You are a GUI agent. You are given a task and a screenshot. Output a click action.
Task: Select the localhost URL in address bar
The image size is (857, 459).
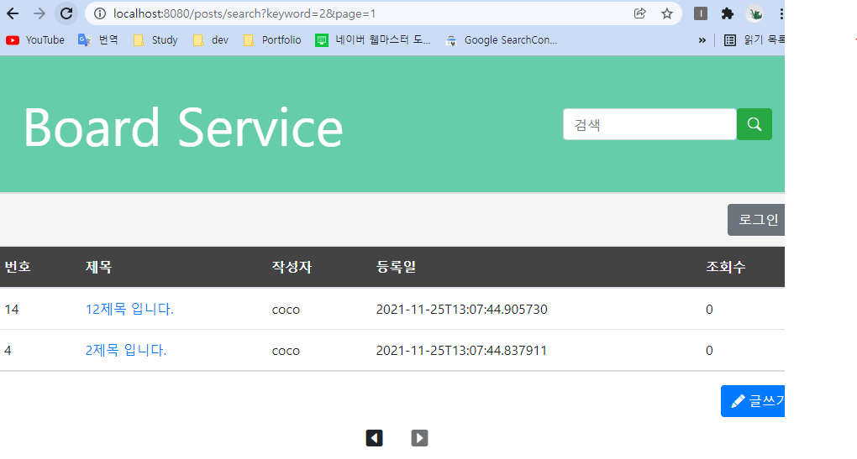[x=244, y=13]
